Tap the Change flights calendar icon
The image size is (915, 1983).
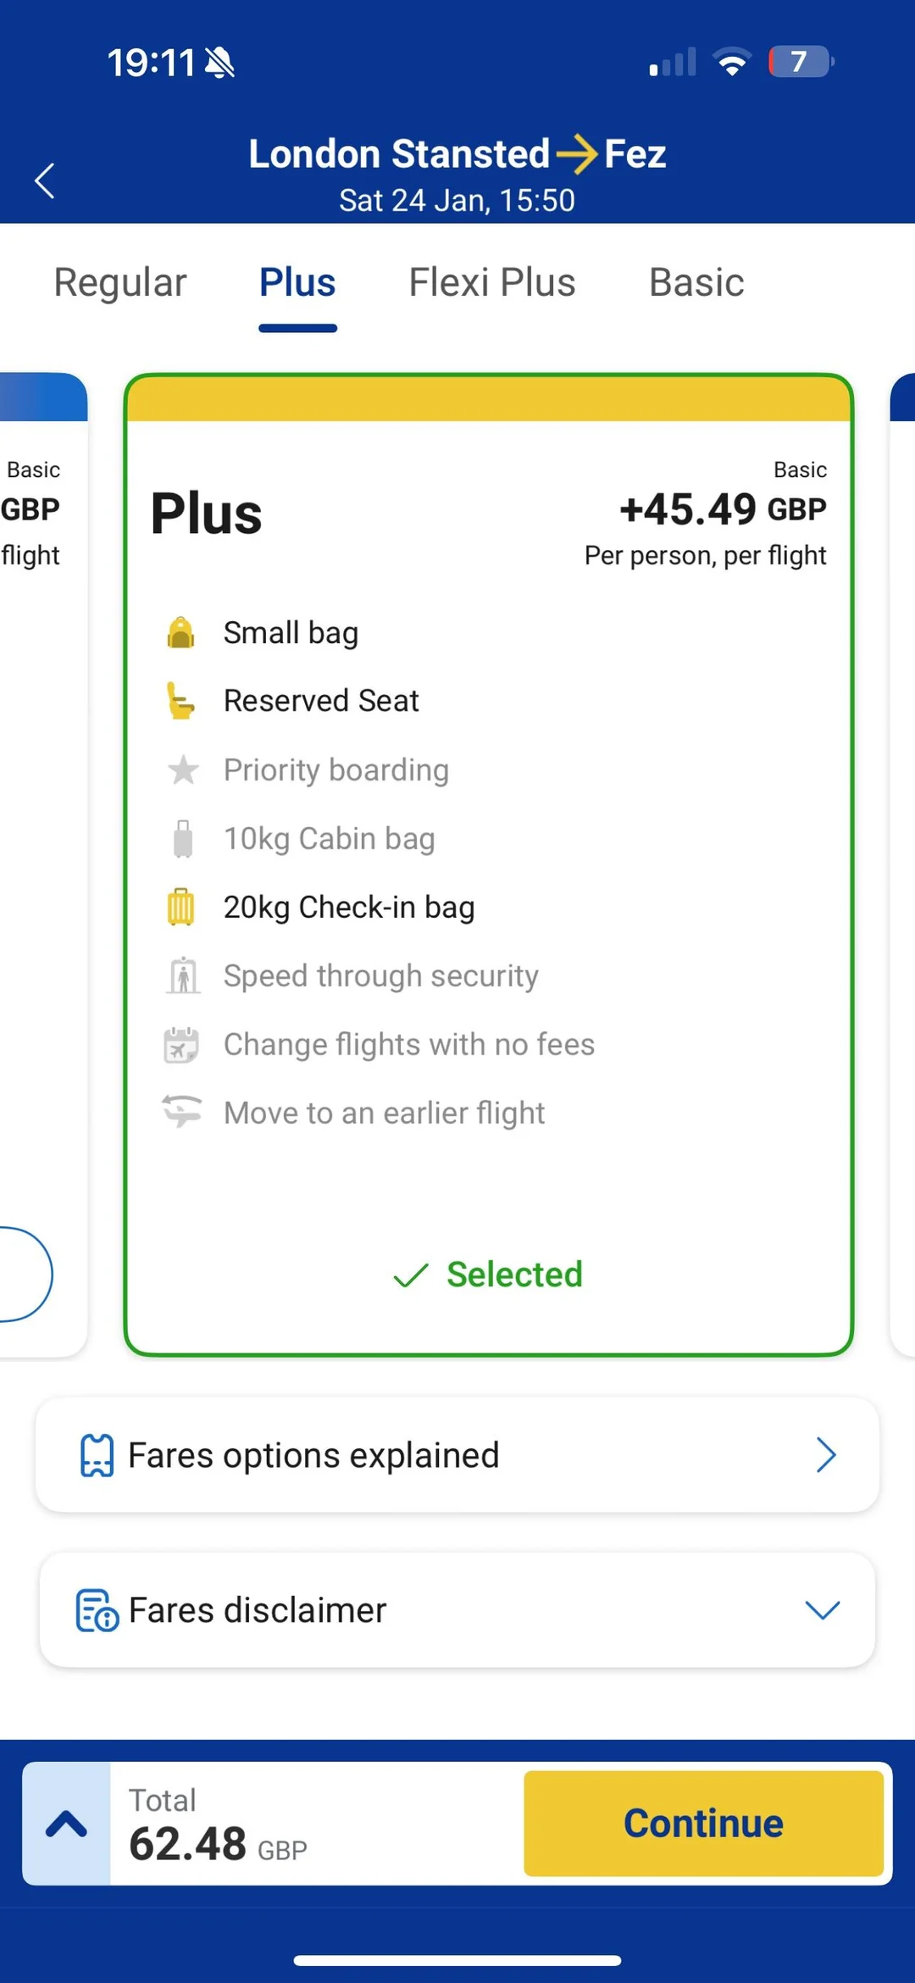180,1045
